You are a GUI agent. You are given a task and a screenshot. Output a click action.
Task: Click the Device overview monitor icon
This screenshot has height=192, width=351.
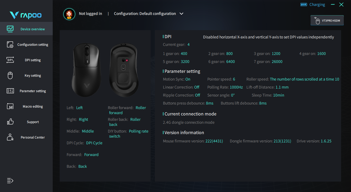click(10, 29)
